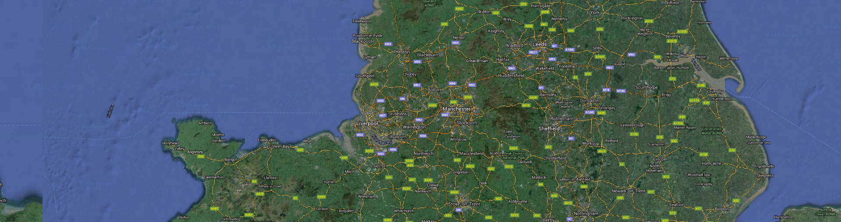841x222 pixels.
Task: Click the Southport town label
Action: (365, 76)
